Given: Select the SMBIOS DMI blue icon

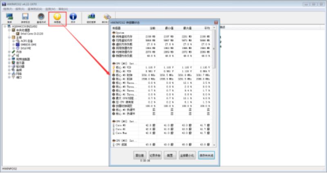Looking at the screenshot, I should pos(18,45).
